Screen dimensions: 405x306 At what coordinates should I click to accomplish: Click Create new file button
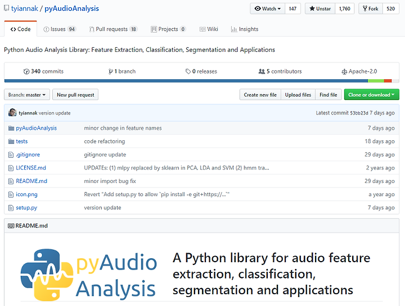[260, 95]
